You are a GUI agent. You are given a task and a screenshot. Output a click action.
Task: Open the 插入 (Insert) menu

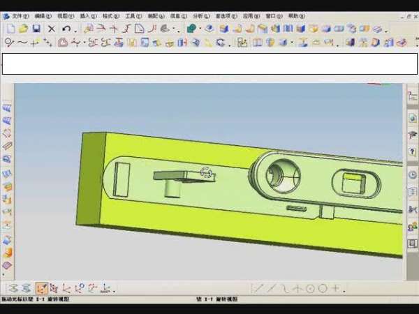[x=89, y=15]
